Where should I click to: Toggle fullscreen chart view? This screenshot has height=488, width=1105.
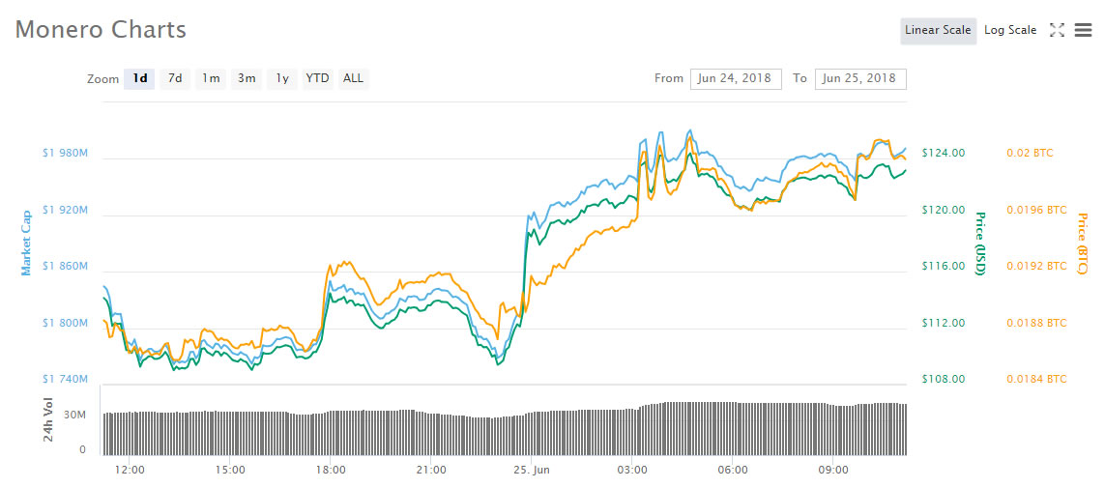[x=1057, y=30]
